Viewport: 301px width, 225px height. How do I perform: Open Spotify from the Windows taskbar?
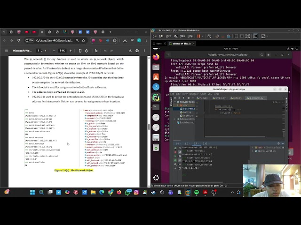coord(197,192)
